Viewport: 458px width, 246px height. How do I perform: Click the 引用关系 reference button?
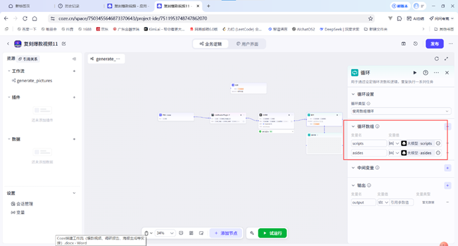28,59
